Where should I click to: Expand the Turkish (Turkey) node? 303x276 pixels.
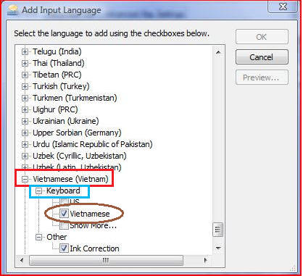pos(25,86)
